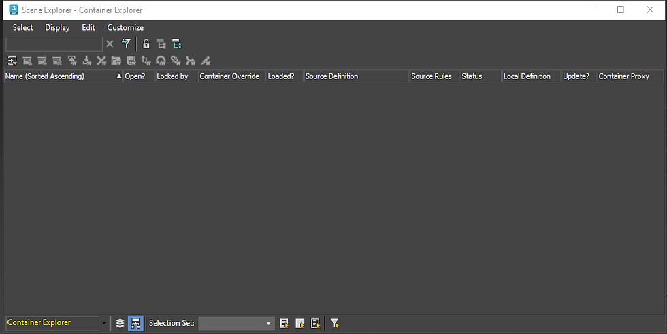The width and height of the screenshot is (667, 334).
Task: Click the down-arrow Unload Container icon
Action: pos(87,61)
